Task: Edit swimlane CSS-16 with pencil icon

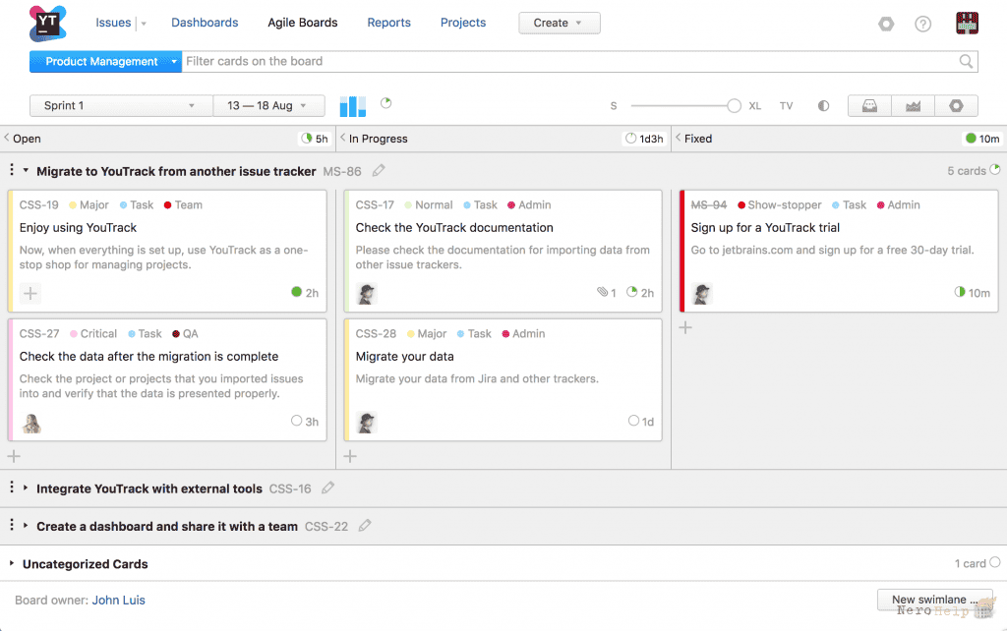Action: click(x=328, y=488)
